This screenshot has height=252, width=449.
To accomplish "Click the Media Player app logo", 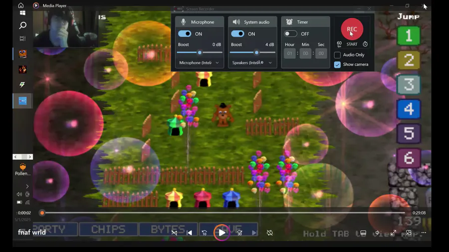I will tap(36, 5).
